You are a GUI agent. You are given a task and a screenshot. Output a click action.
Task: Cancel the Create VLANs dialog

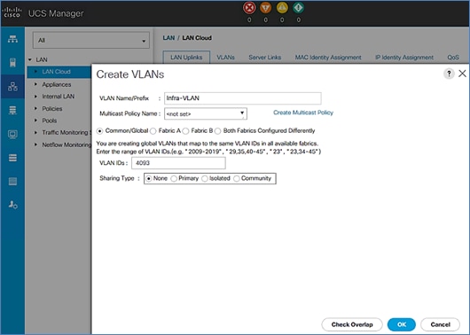(x=440, y=324)
